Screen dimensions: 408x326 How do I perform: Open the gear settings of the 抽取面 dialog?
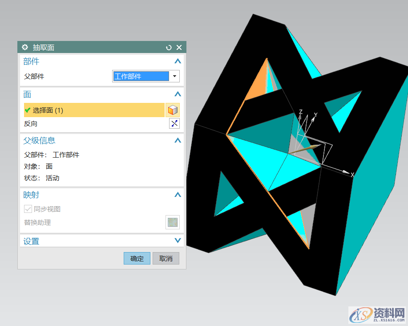tap(25, 47)
